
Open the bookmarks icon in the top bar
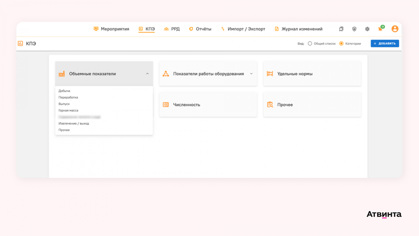(x=341, y=29)
